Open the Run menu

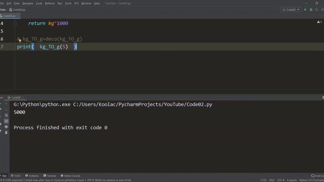tap(60, 4)
